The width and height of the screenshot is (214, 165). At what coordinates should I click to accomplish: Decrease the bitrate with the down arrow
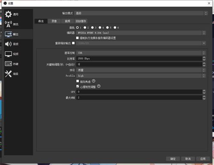click(x=204, y=60)
